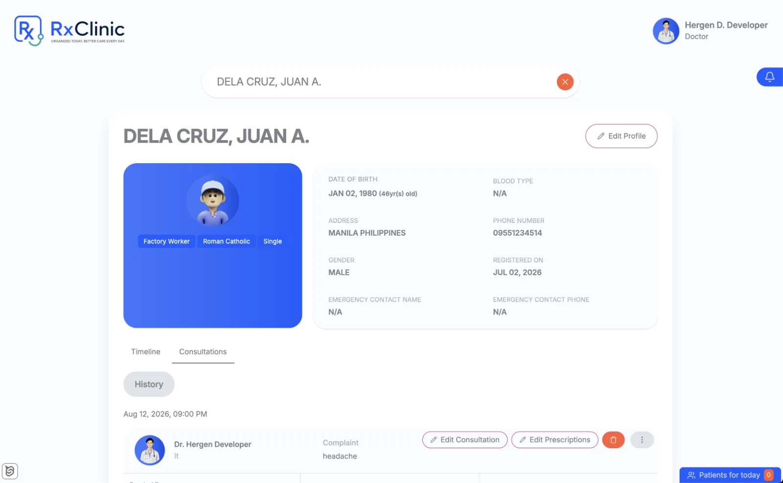Click the RxClinic logo icon
Image resolution: width=783 pixels, height=483 pixels.
click(x=28, y=30)
